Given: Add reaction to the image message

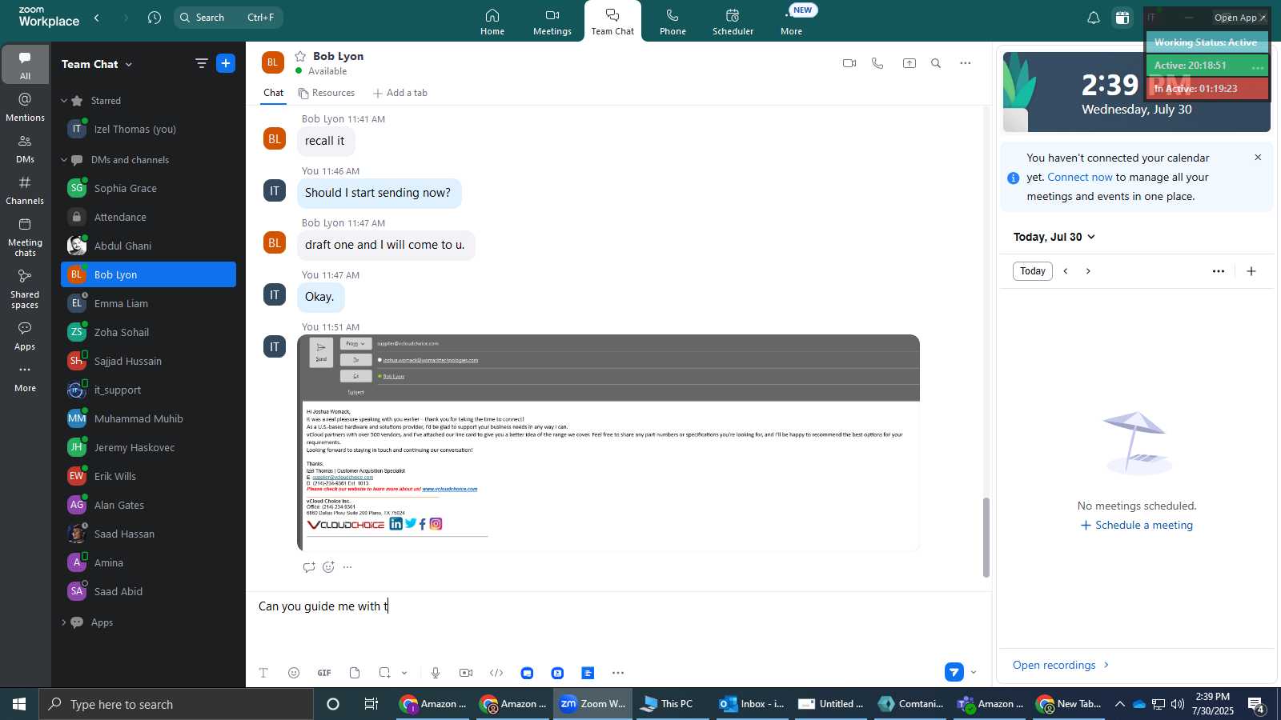Looking at the screenshot, I should (x=328, y=567).
